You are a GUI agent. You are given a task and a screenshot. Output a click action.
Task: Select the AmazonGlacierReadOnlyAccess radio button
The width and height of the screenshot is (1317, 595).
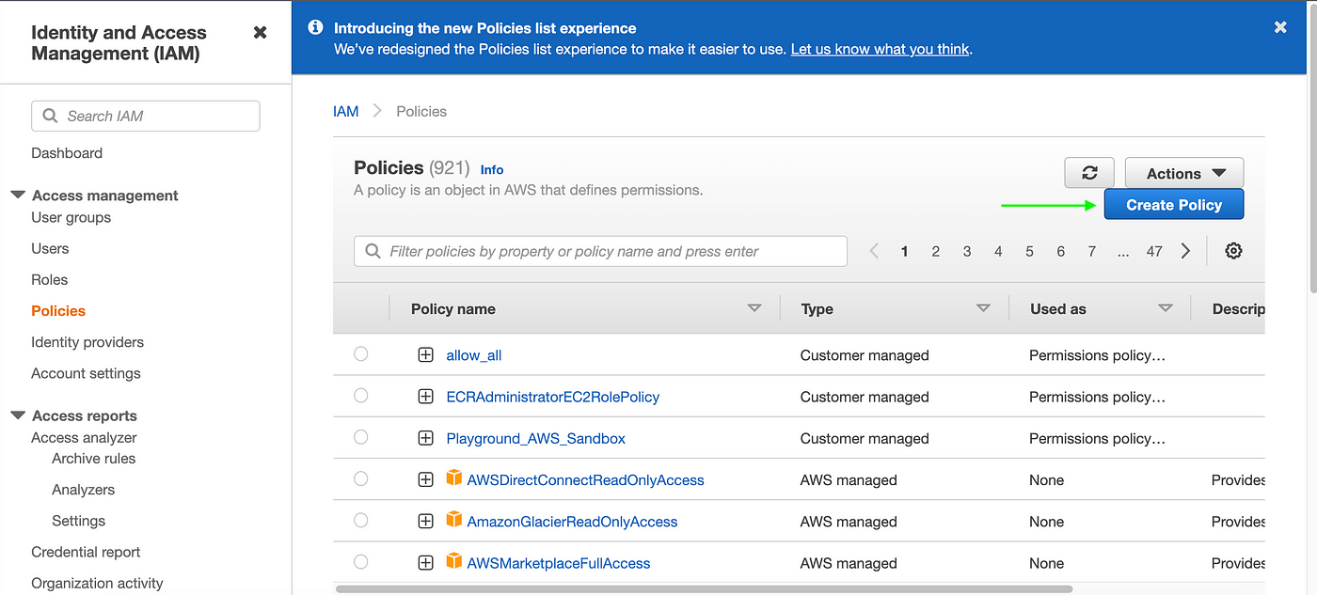[361, 520]
